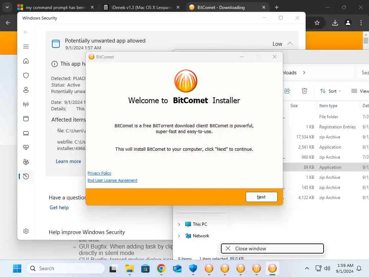This screenshot has width=369, height=277.
Task: Select the File folder row
Action: [326, 116]
